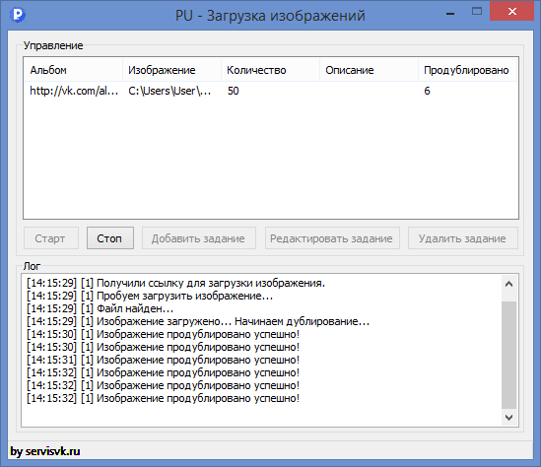This screenshot has height=467, width=541.
Task: Click log line 'Пробуем загрузить изображение...'
Action: [150, 296]
